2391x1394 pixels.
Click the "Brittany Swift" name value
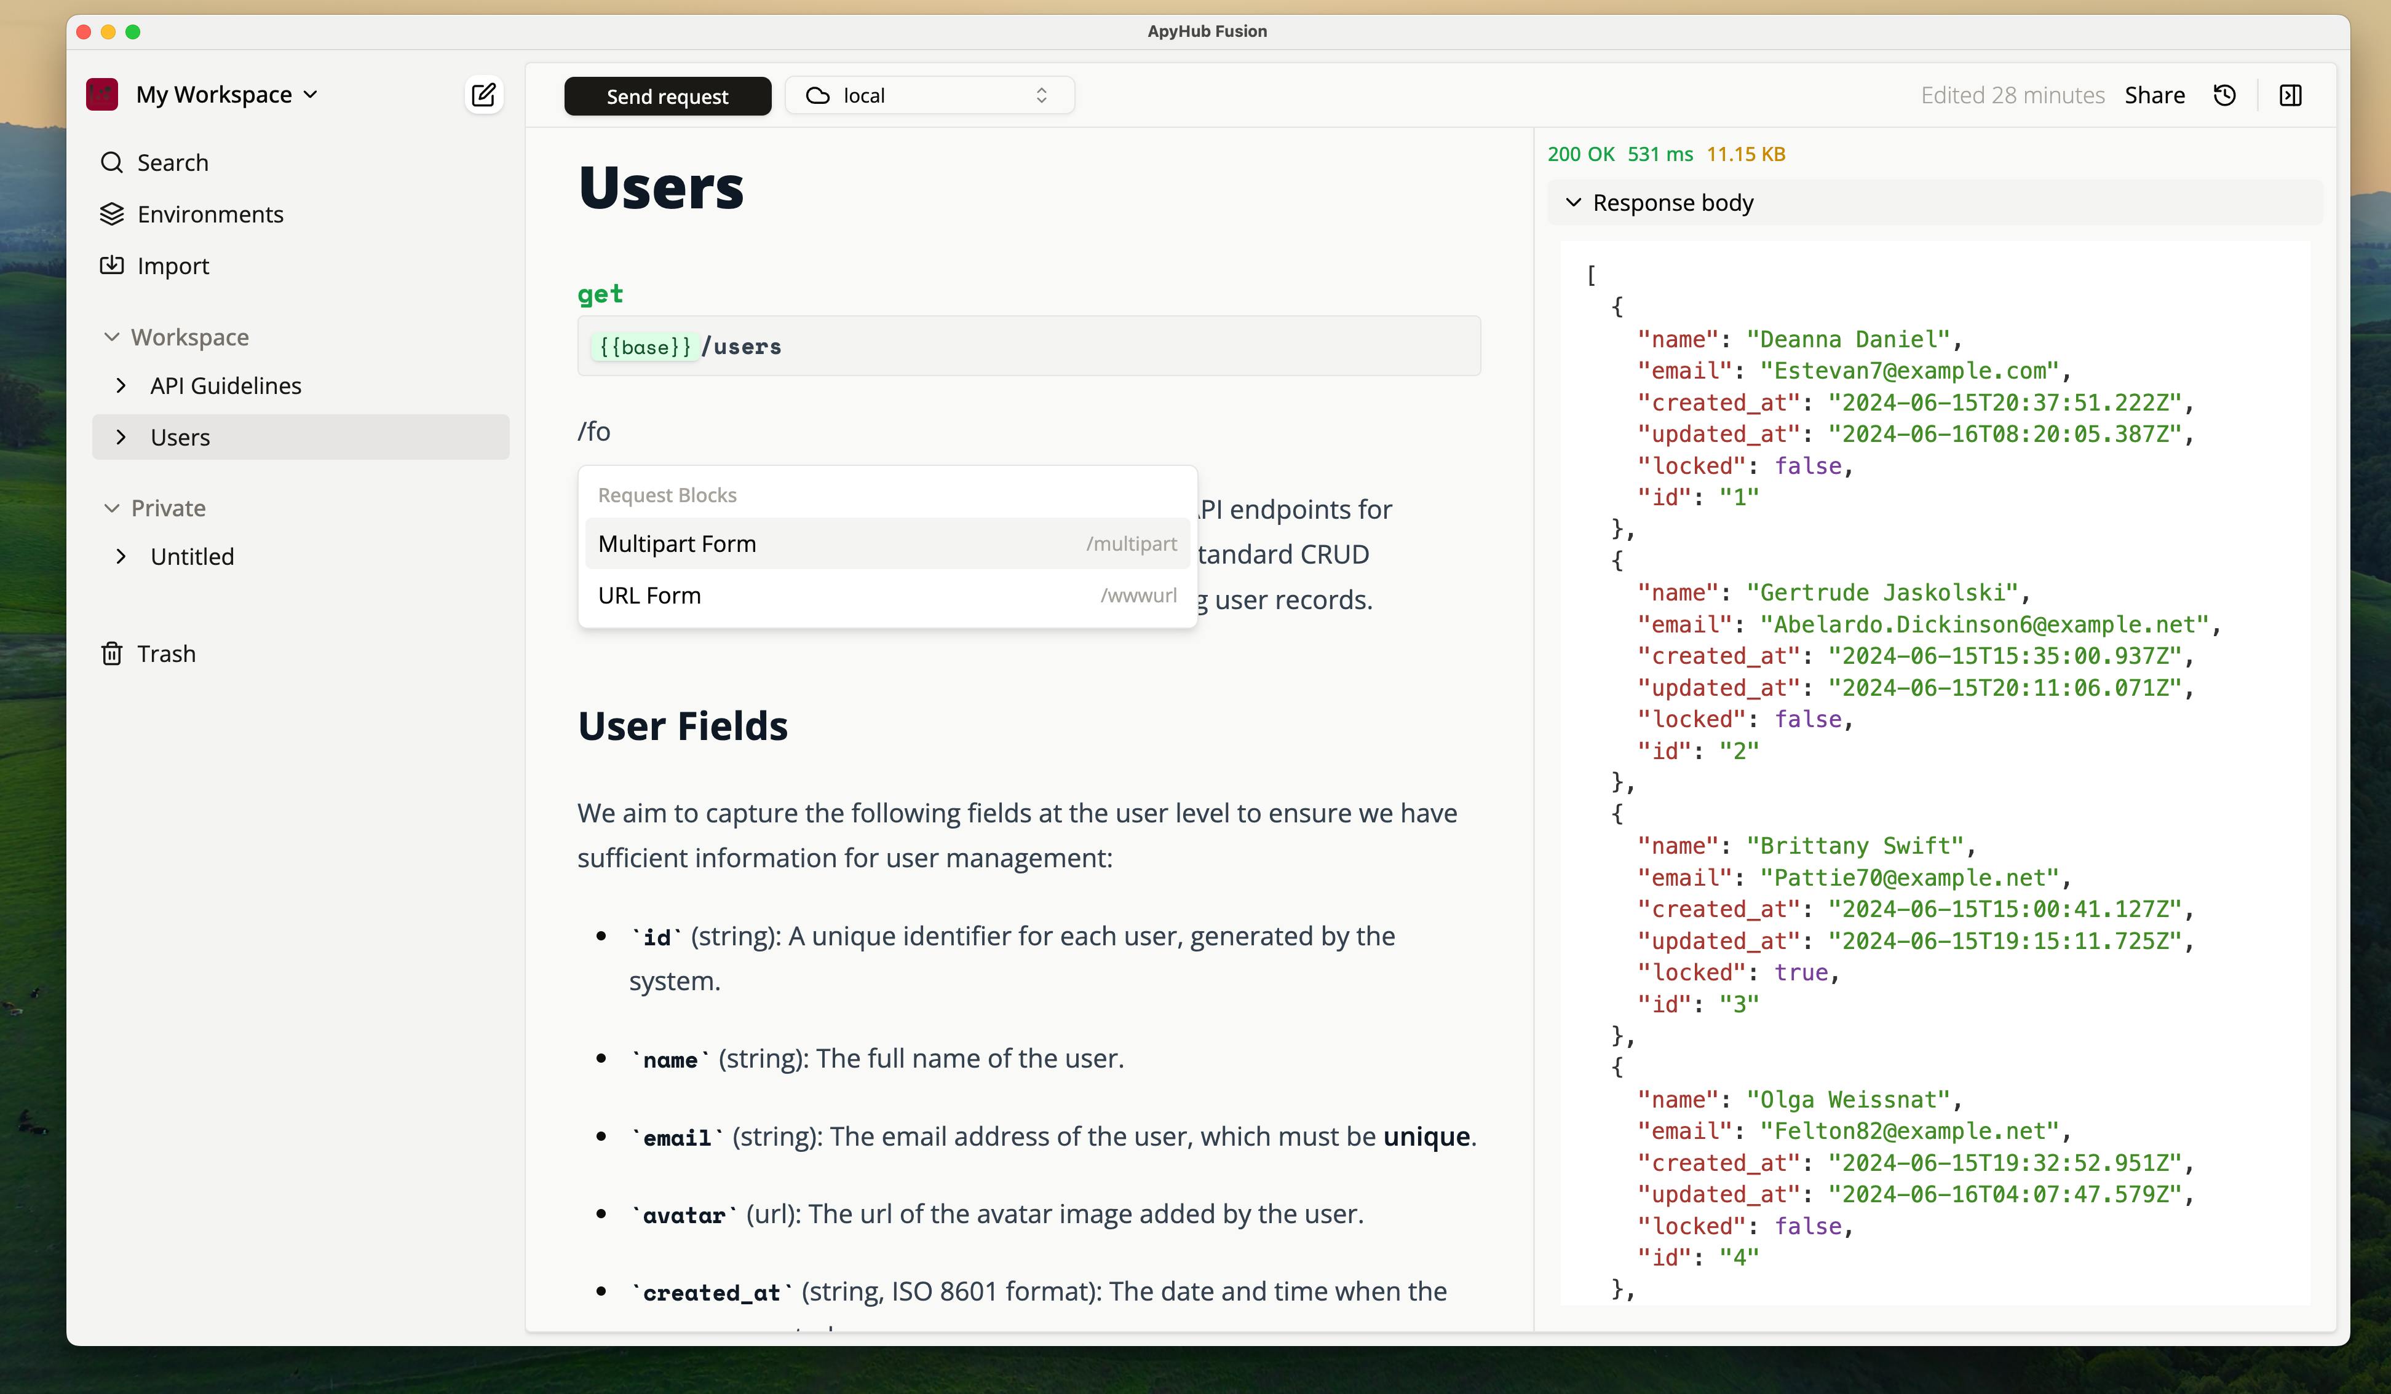1855,845
